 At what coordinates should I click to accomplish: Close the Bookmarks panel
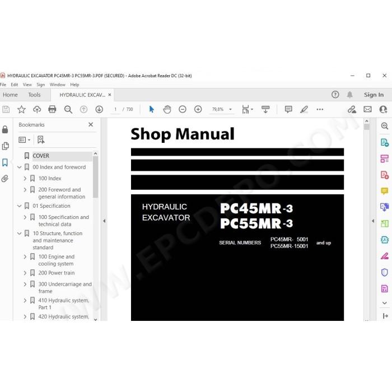[91, 124]
